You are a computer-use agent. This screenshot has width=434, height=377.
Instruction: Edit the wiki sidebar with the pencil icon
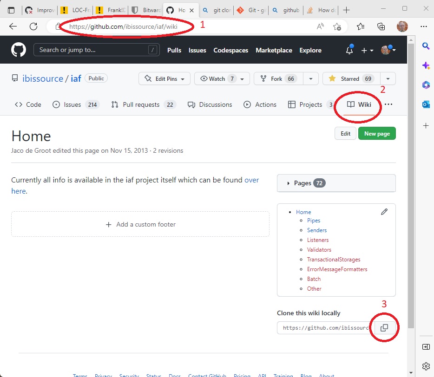[384, 212]
